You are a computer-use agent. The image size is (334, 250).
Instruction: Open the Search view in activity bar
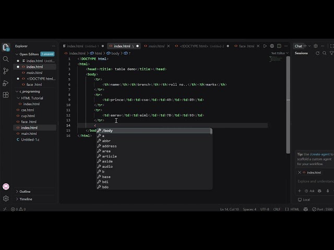(x=6, y=59)
